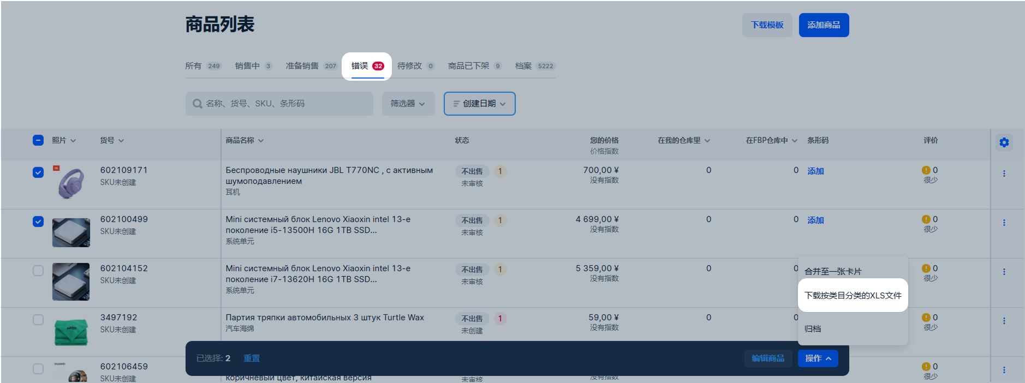
Task: Expand 照片 column dropdown
Action: pyautogui.click(x=73, y=141)
